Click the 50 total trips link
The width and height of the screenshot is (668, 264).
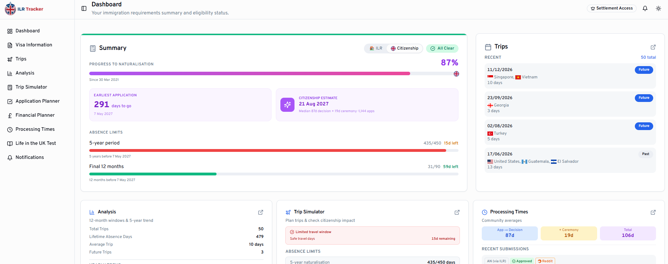(648, 57)
